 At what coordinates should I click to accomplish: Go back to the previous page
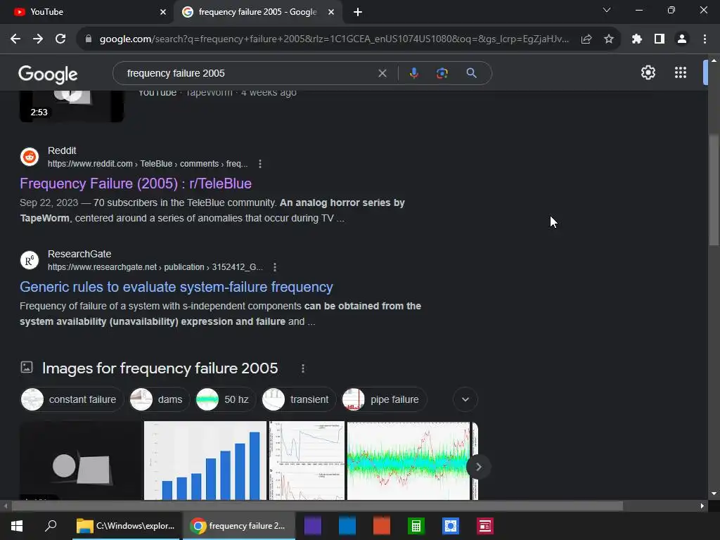tap(15, 39)
